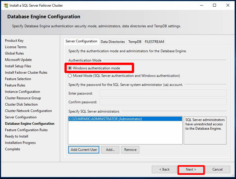The height and width of the screenshot is (179, 236).
Task: Click the Enter password field
Action: 163,93
